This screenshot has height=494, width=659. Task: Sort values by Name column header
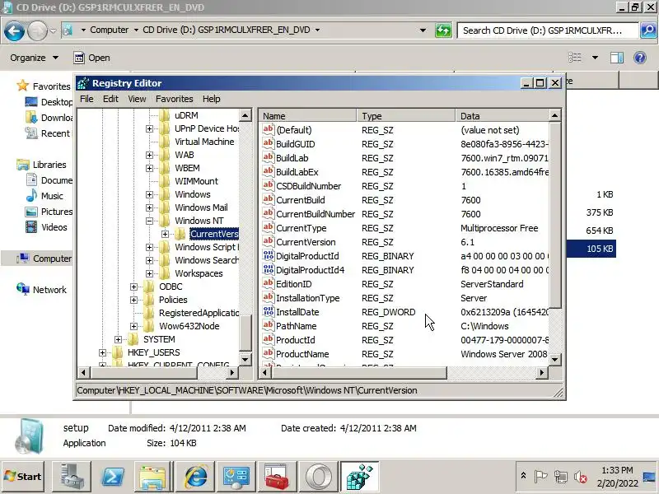[x=308, y=116]
